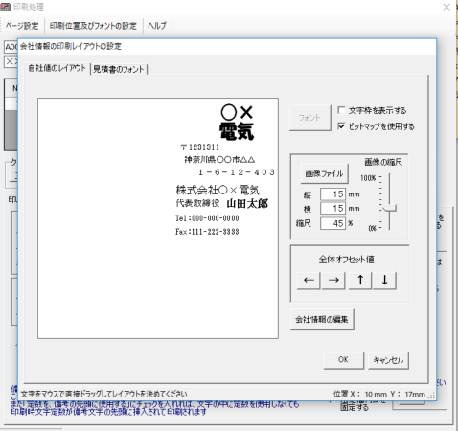Switch to the 見積書のフォント tab

coord(119,69)
